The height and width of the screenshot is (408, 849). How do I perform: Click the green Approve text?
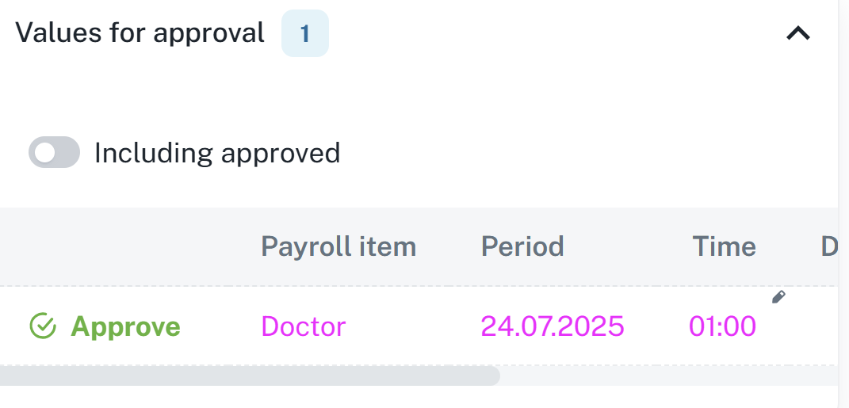coord(125,326)
